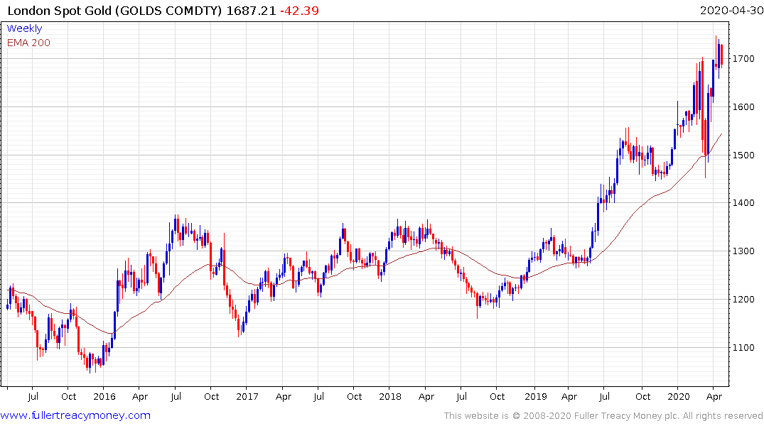Screen dimensions: 764x426
Task: Click the EMA 200 legend label
Action: coord(28,43)
